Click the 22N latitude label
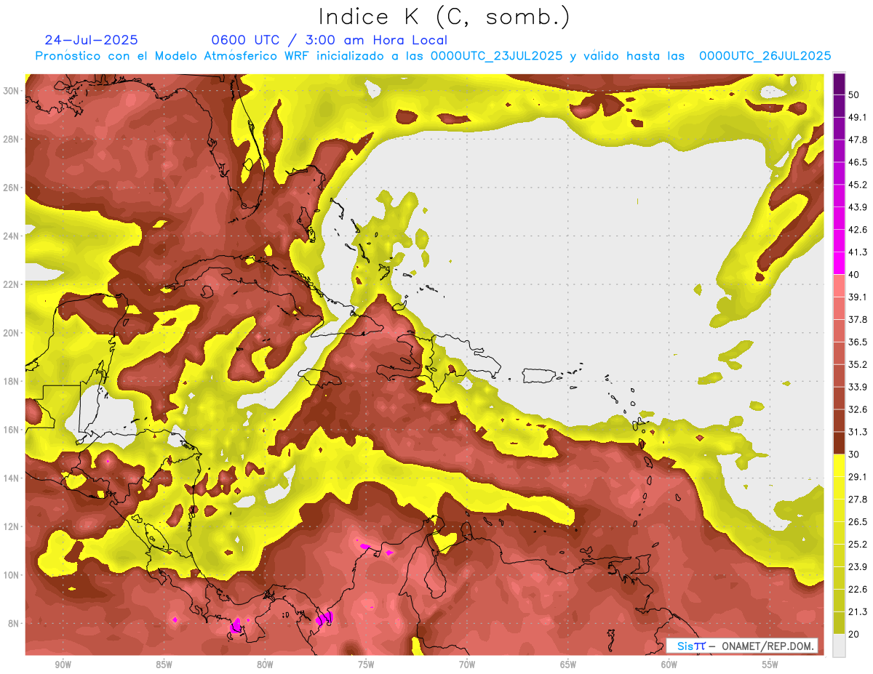The image size is (873, 674). (x=11, y=284)
